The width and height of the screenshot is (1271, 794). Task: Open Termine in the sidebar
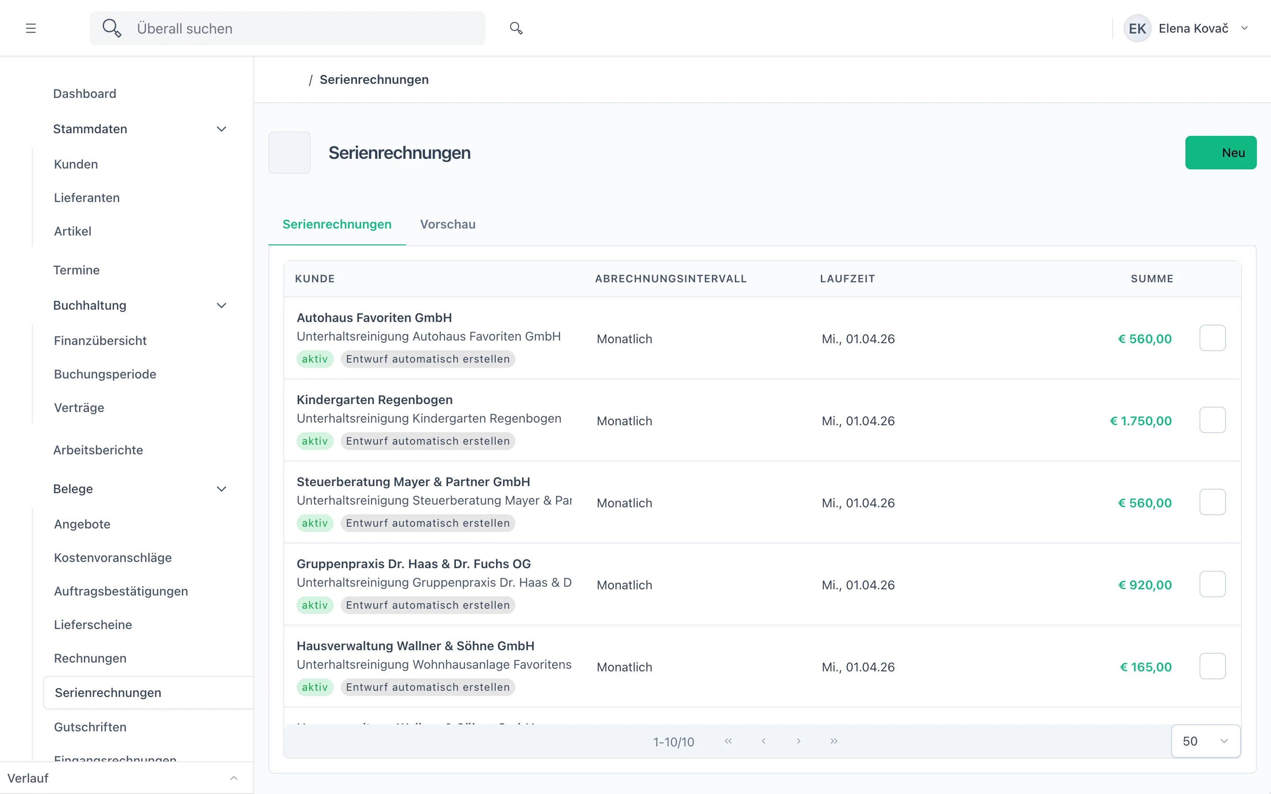(76, 270)
